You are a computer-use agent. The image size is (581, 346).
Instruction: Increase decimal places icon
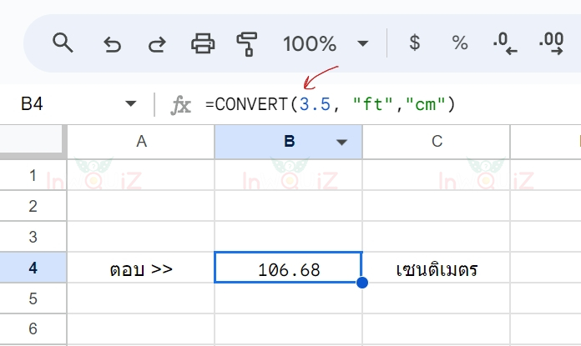pos(551,43)
